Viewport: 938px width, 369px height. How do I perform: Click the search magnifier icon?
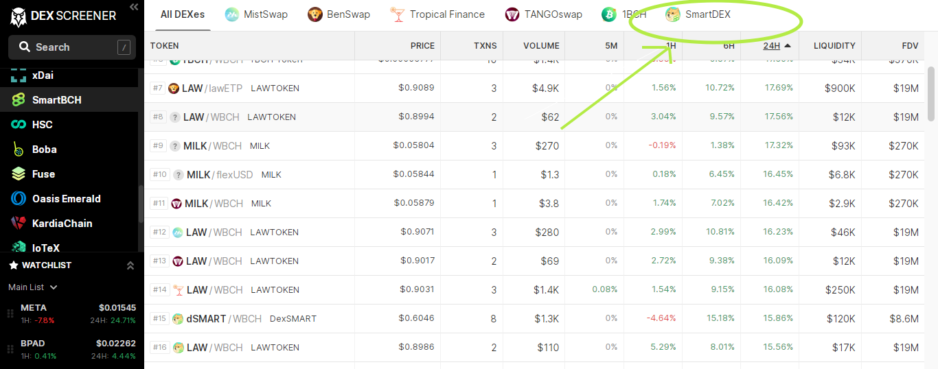[25, 47]
